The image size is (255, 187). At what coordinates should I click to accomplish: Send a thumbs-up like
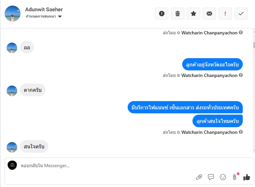tap(247, 177)
